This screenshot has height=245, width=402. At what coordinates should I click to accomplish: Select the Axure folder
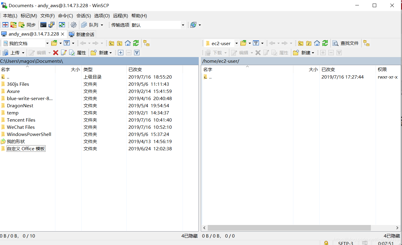[13, 91]
